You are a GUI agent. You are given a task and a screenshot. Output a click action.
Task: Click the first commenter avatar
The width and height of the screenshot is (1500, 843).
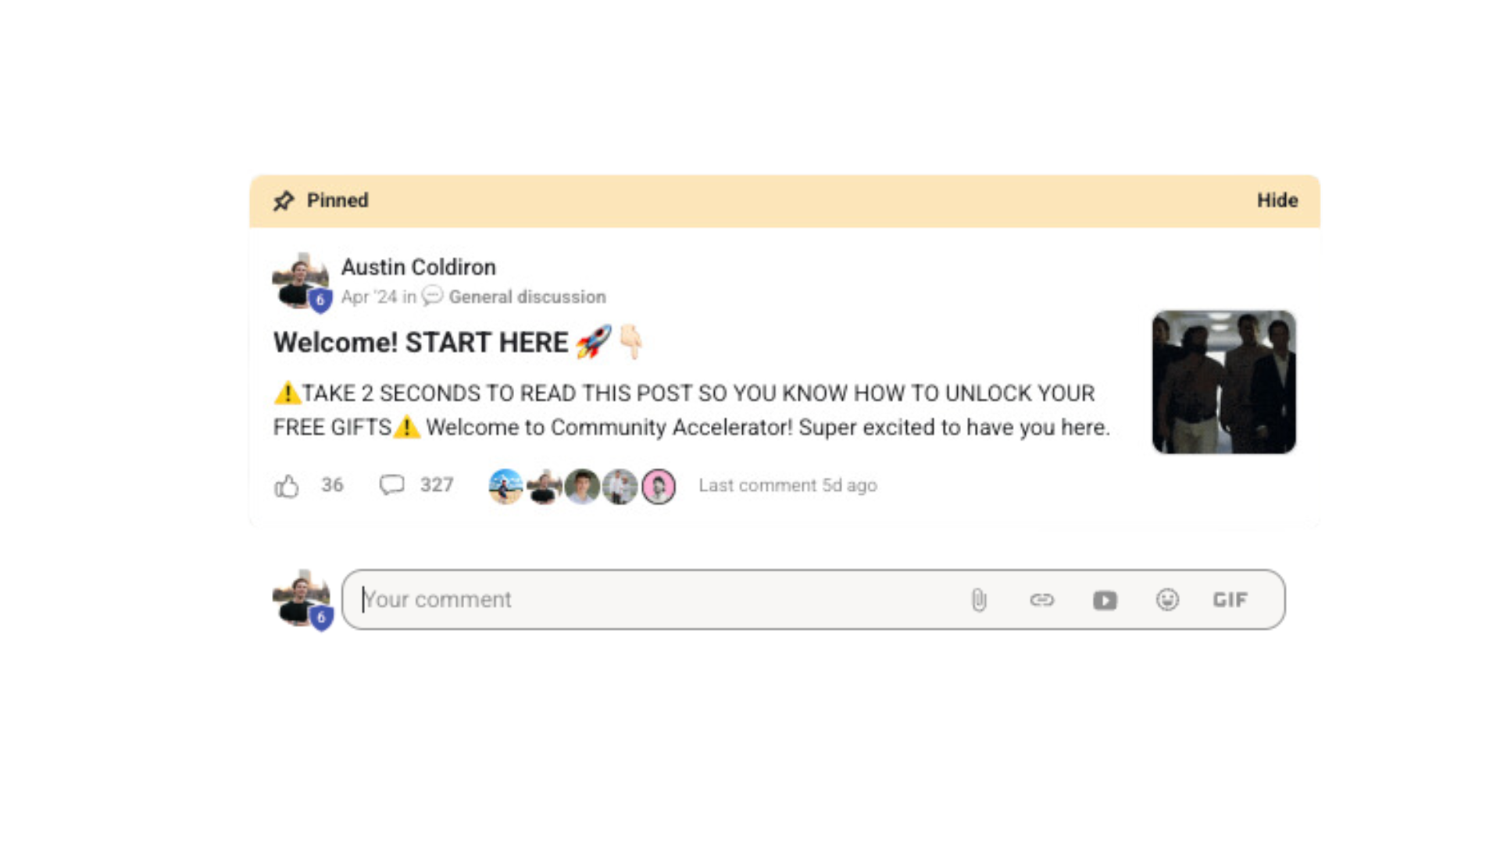[505, 486]
